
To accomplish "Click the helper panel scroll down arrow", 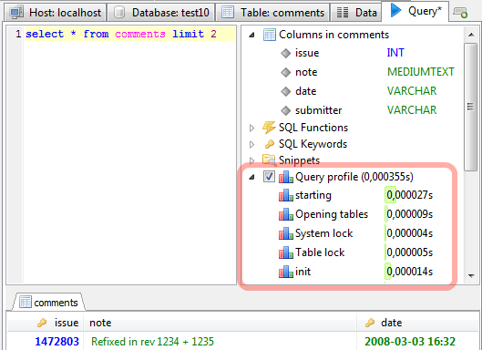I will coord(471,276).
